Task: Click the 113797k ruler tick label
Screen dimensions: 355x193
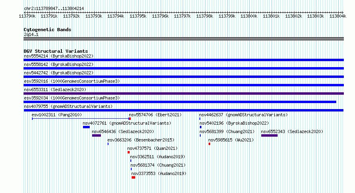Action: tap(182, 16)
